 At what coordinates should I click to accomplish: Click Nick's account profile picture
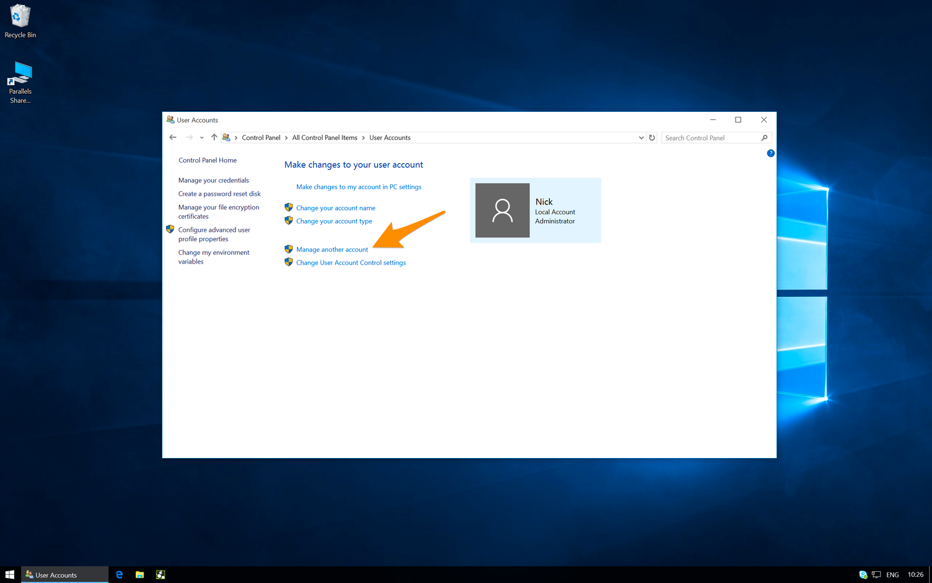pos(502,210)
